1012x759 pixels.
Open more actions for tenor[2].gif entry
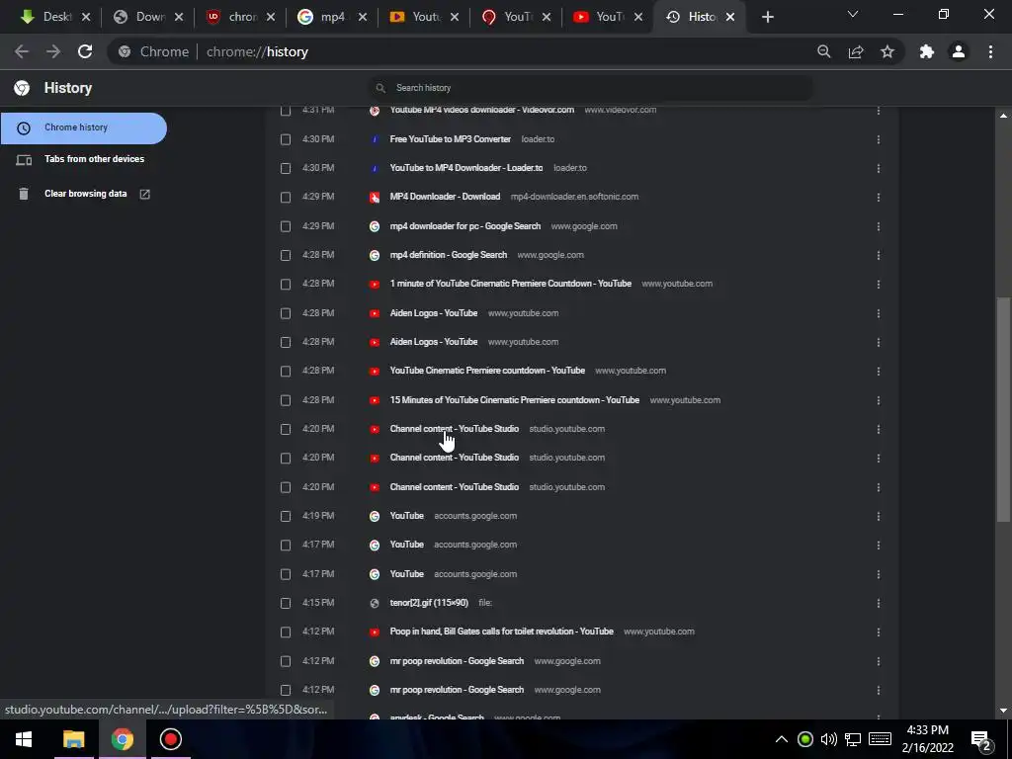(x=879, y=603)
